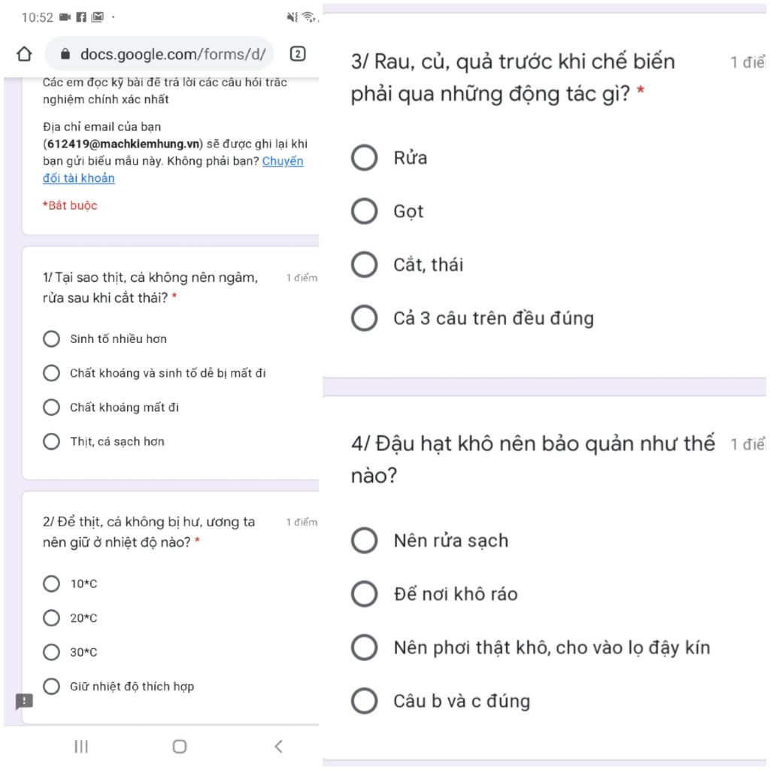The image size is (770, 770).
Task: Select the "Rửa" answer
Action: (x=365, y=158)
